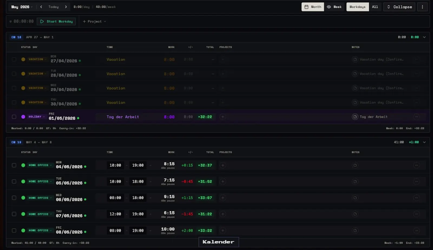Open note icon for 28/04/2026 vacation
The image size is (433, 250).
click(355, 74)
